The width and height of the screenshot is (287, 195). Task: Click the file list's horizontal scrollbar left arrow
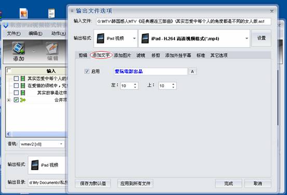(8, 134)
